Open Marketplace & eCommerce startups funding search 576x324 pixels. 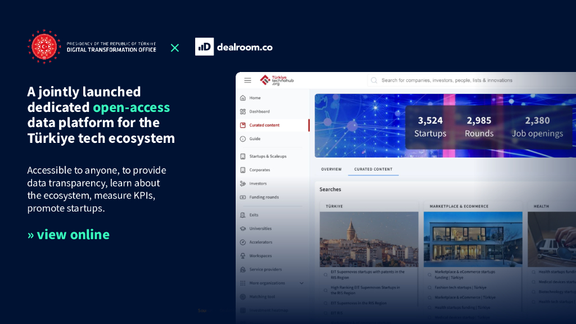coord(465,274)
